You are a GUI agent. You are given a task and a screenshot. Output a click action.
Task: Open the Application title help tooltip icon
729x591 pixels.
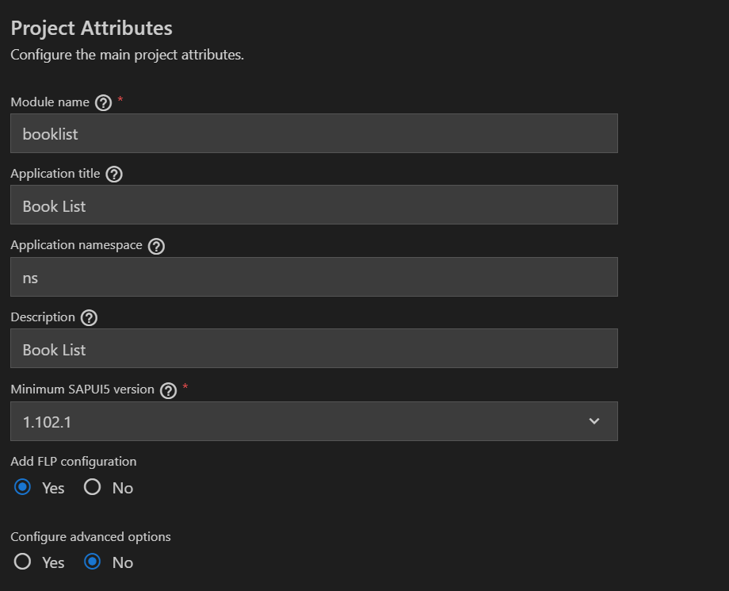click(114, 175)
